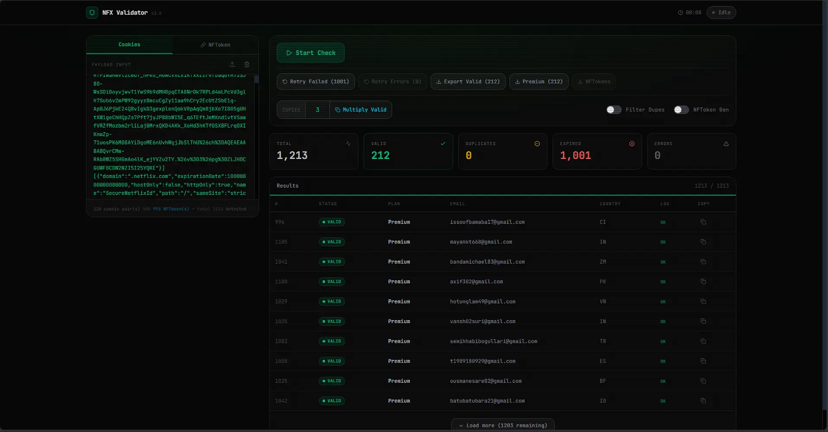Click the Expired count 1,001
Image resolution: width=828 pixels, height=432 pixels.
point(575,156)
